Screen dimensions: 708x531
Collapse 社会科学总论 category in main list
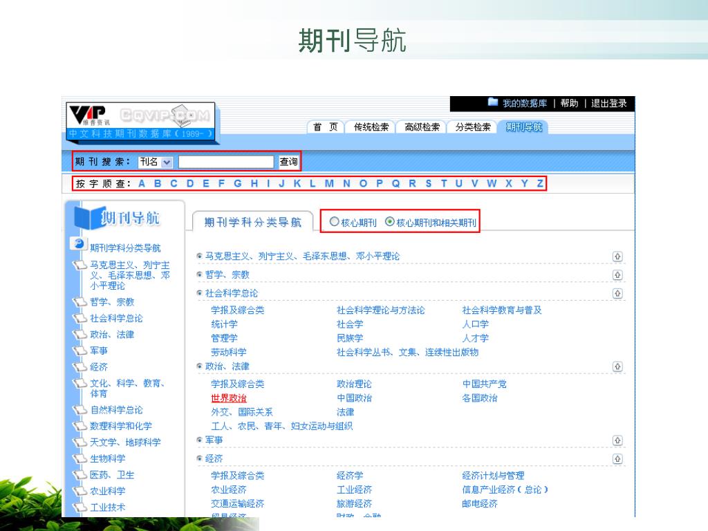[x=199, y=293]
